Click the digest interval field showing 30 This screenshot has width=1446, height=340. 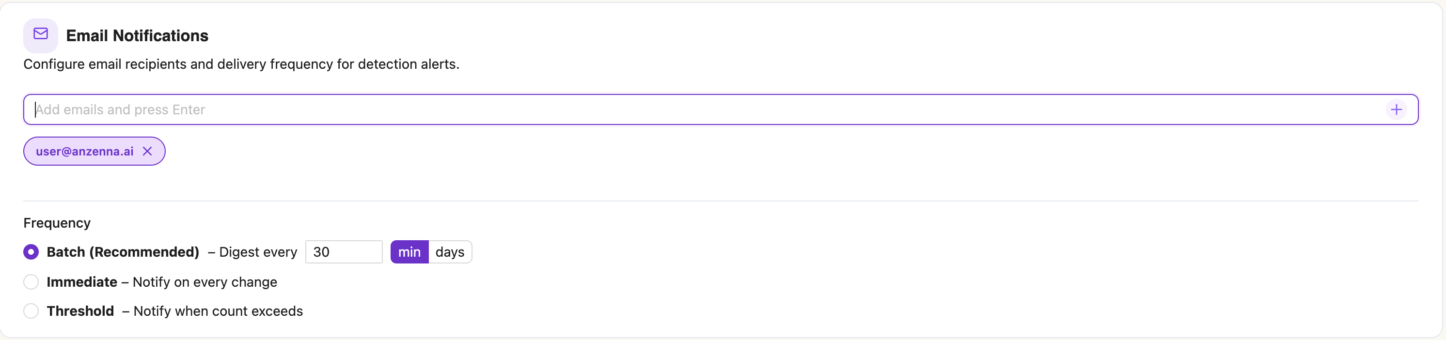344,252
